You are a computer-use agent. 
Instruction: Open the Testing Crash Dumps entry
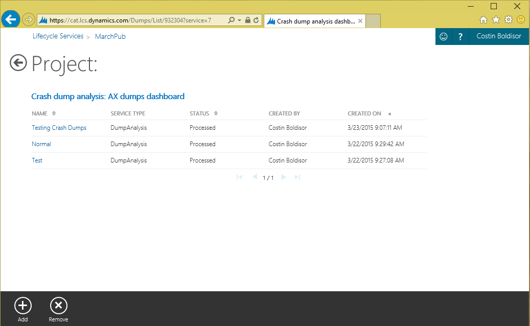point(59,128)
